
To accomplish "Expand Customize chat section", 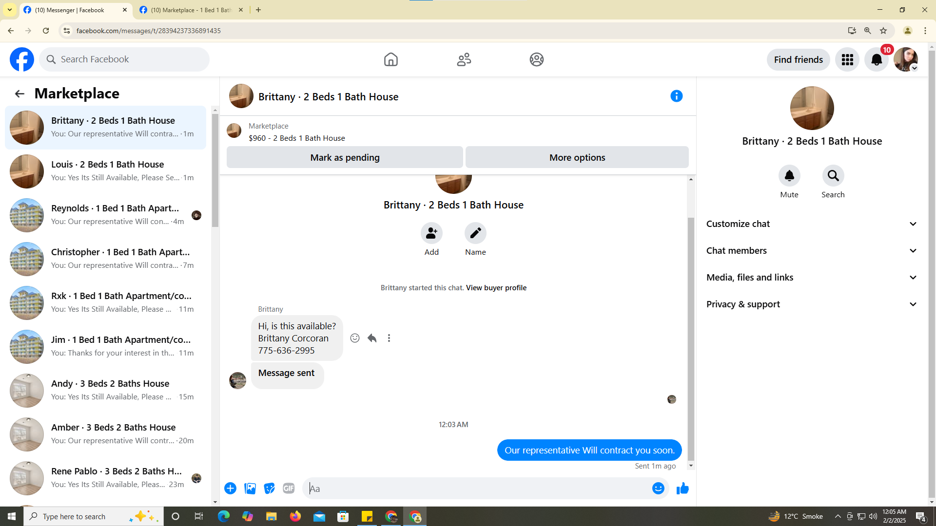I will pyautogui.click(x=812, y=224).
